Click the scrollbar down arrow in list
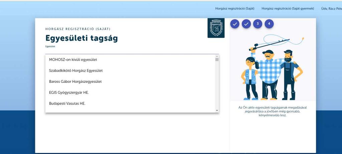 coord(217,111)
